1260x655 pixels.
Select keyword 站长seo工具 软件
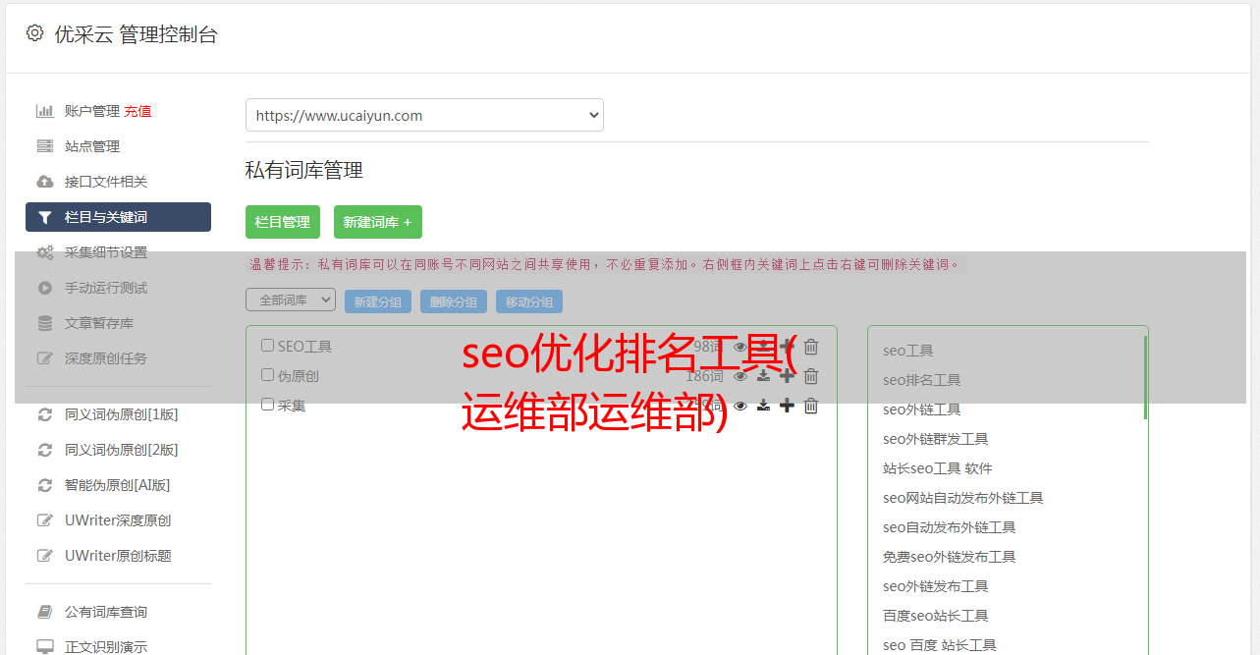click(937, 468)
